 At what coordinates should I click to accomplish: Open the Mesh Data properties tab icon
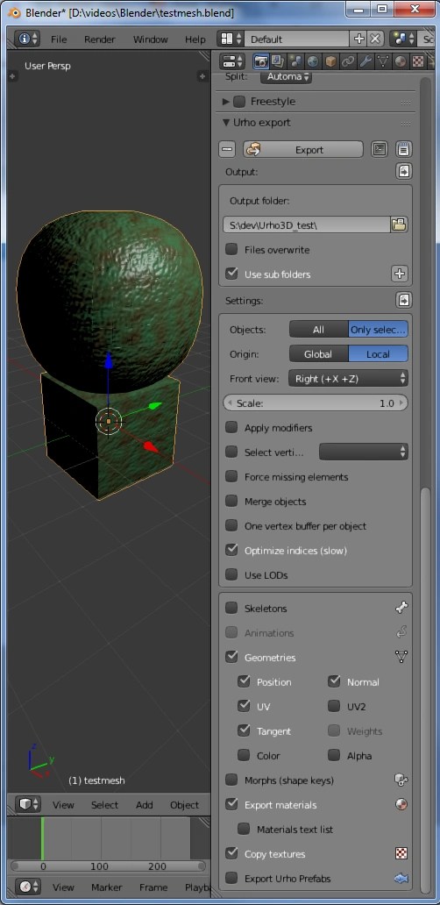[382, 61]
